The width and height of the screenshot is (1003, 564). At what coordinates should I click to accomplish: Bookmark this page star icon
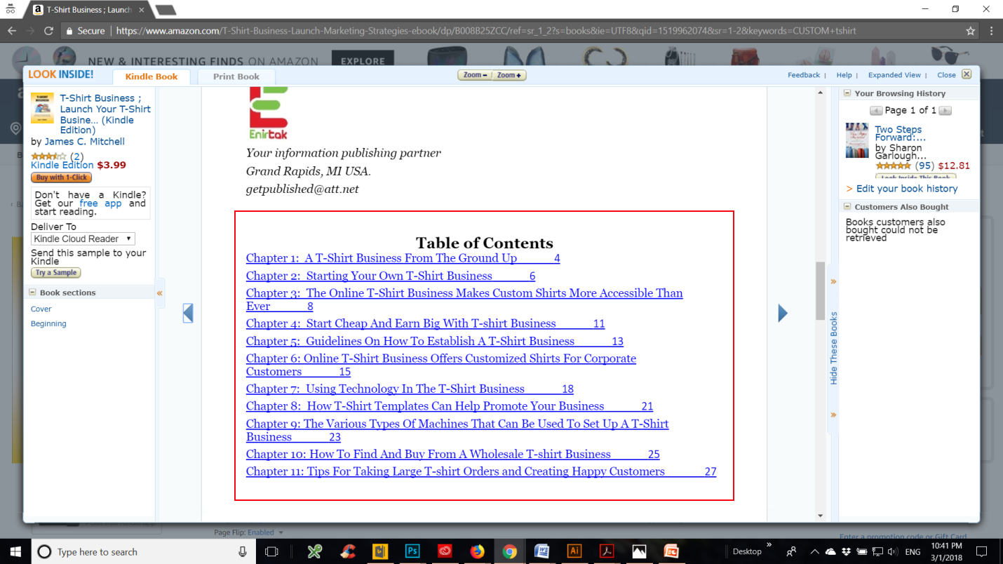pyautogui.click(x=971, y=31)
